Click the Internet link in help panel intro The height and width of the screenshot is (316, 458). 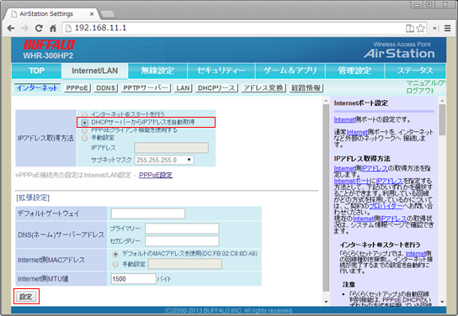[x=344, y=119]
